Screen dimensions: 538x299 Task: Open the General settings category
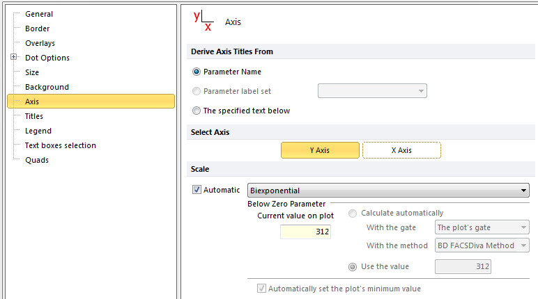click(x=39, y=14)
